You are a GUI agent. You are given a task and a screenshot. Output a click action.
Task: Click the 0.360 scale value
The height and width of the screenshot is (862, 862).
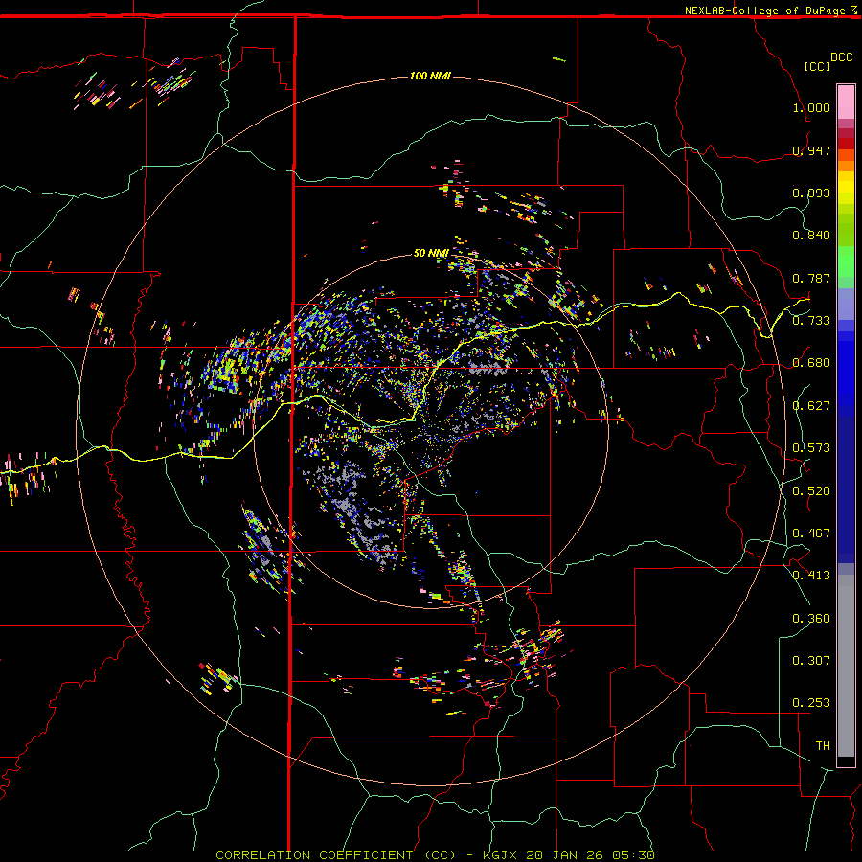coord(811,619)
